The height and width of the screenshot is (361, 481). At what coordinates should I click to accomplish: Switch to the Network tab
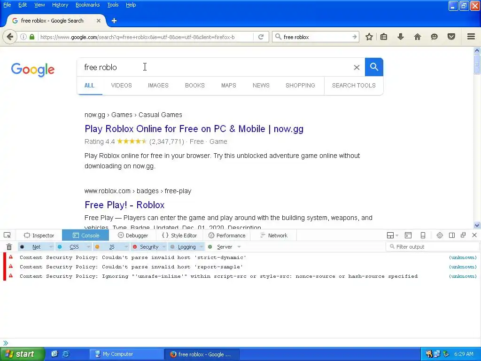274,235
